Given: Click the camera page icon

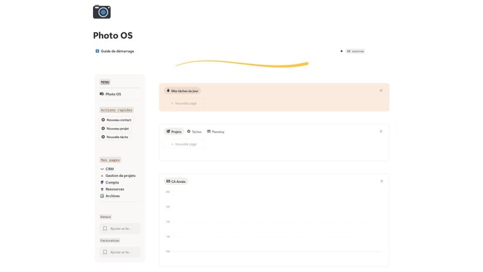Looking at the screenshot, I should pyautogui.click(x=102, y=11).
